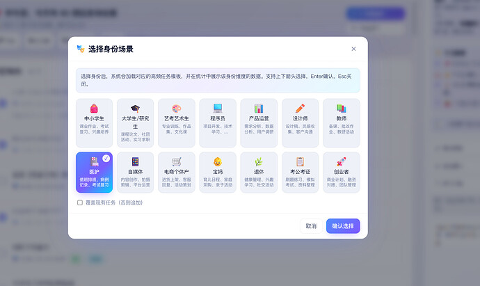Confirm with the 确认选择 button

(x=343, y=226)
